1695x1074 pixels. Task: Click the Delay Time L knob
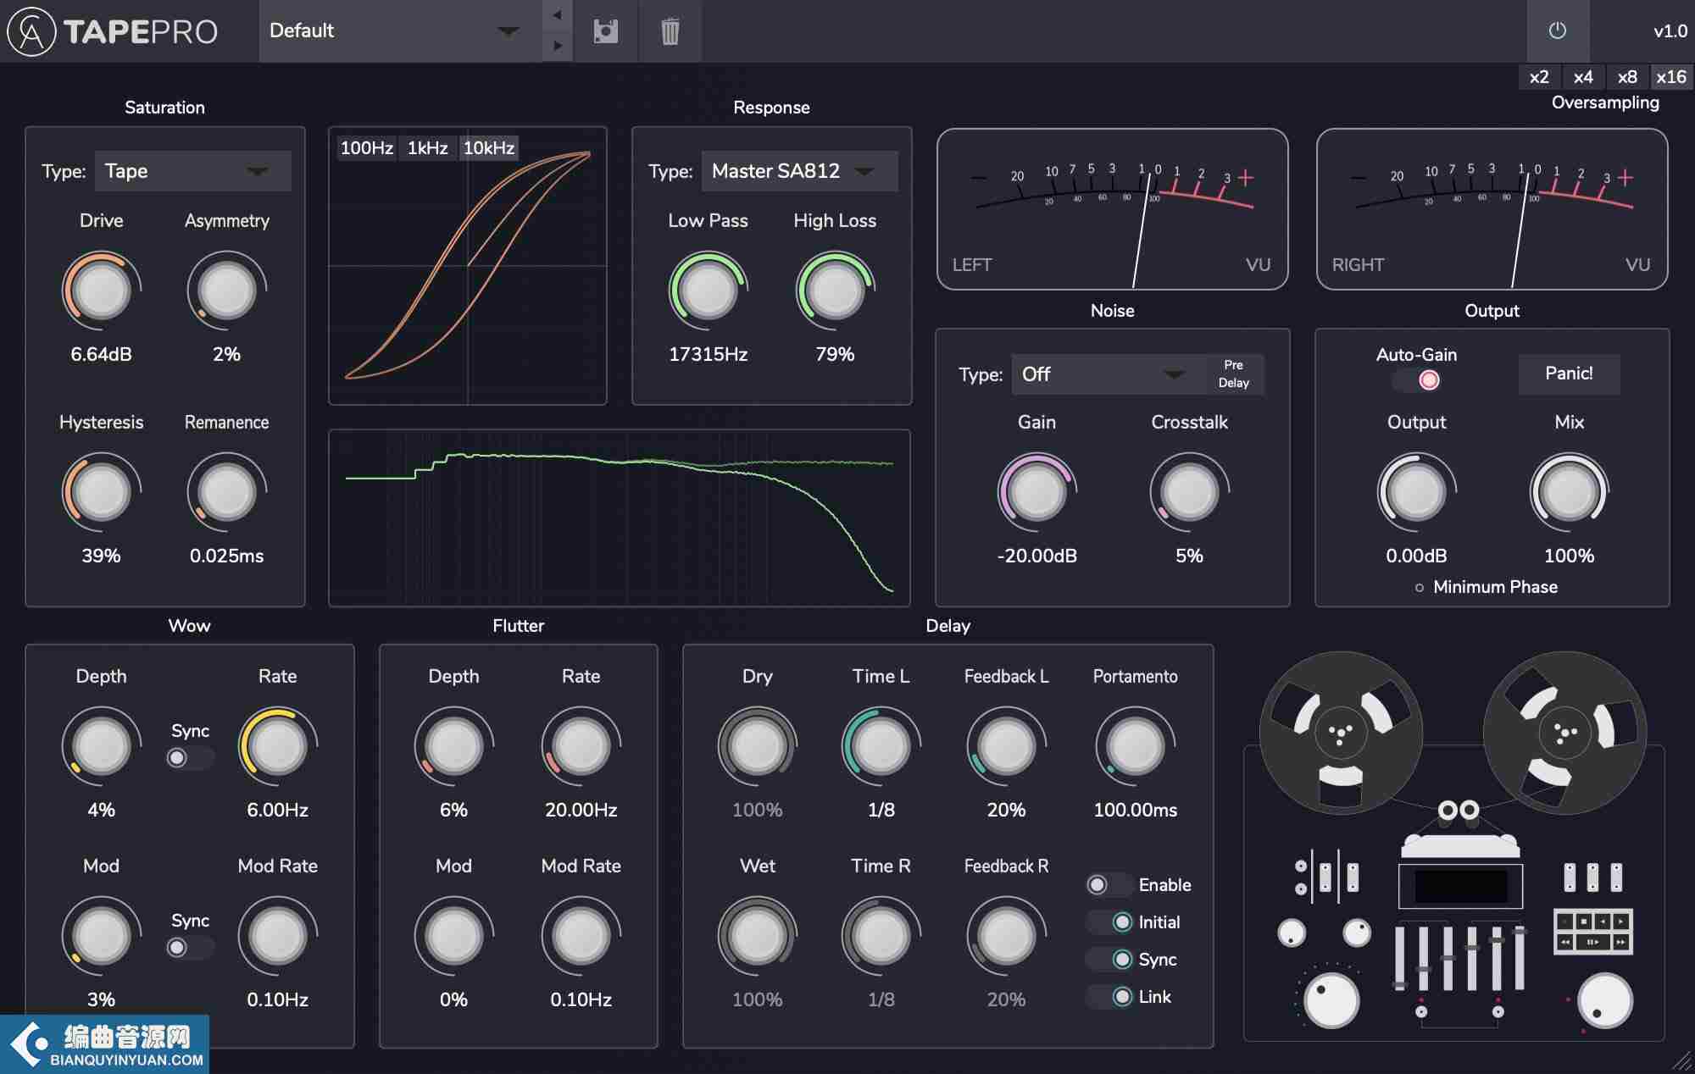coord(881,747)
